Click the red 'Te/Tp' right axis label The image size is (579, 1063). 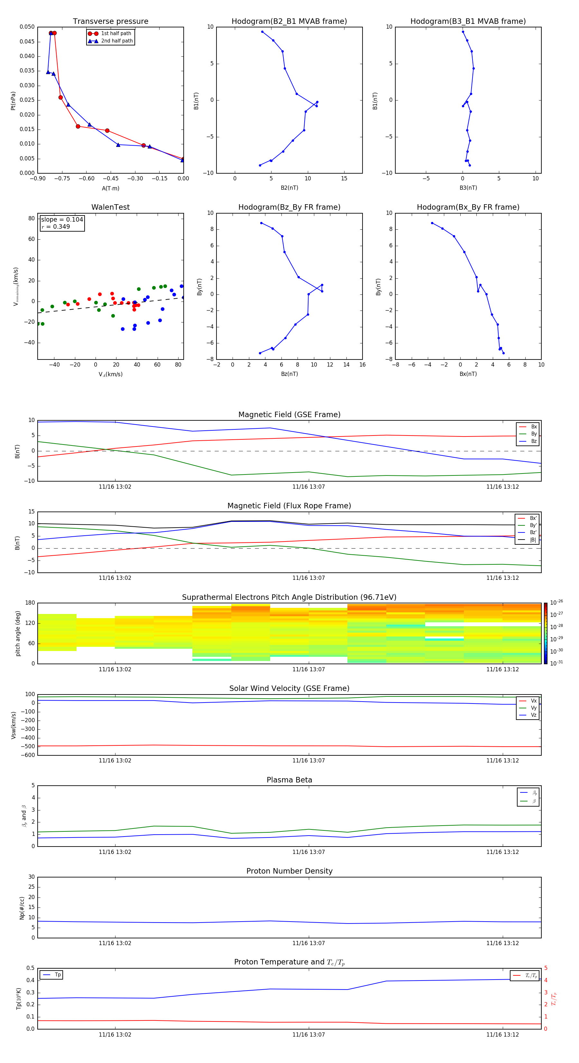coord(554,999)
